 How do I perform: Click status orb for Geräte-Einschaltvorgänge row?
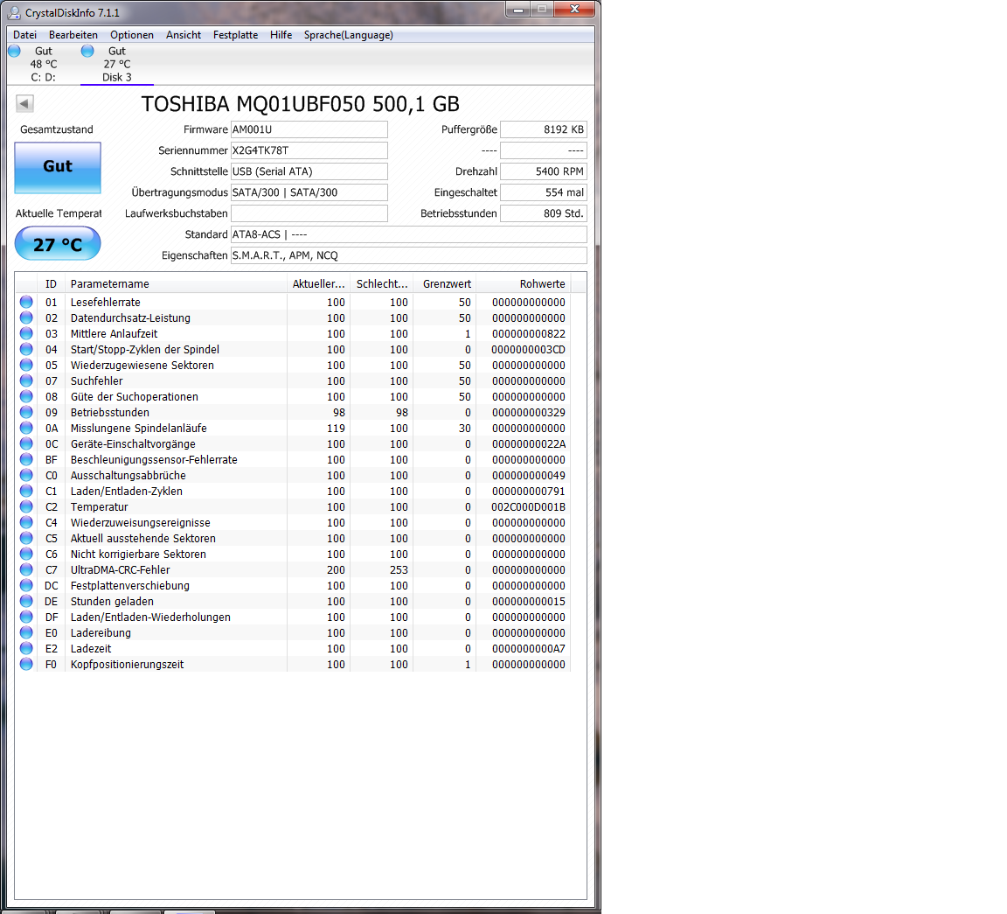(x=26, y=443)
